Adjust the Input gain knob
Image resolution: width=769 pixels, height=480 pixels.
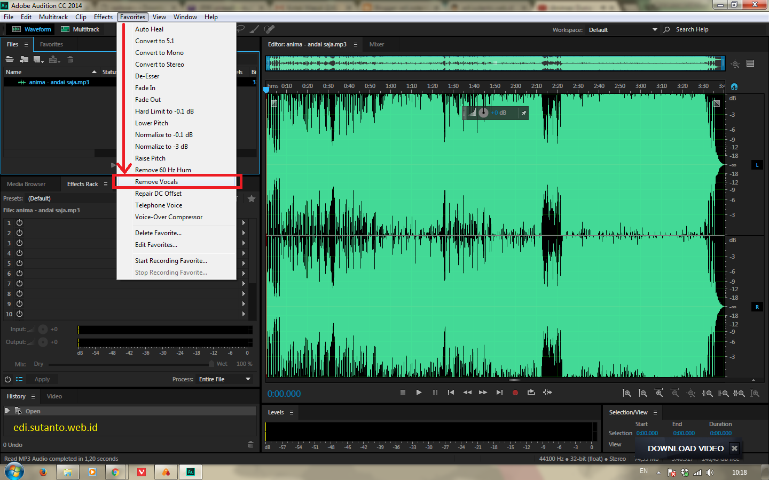[43, 329]
